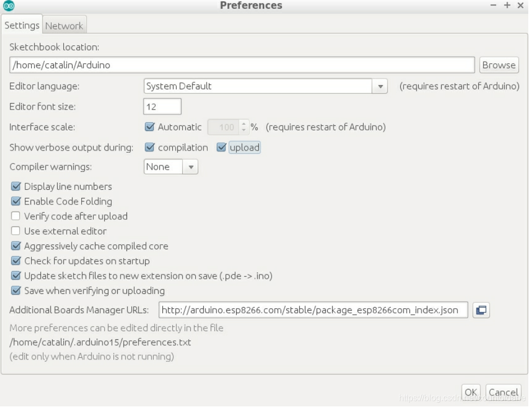Click the Sketchbook location path field
The height and width of the screenshot is (408, 531).
[243, 65]
